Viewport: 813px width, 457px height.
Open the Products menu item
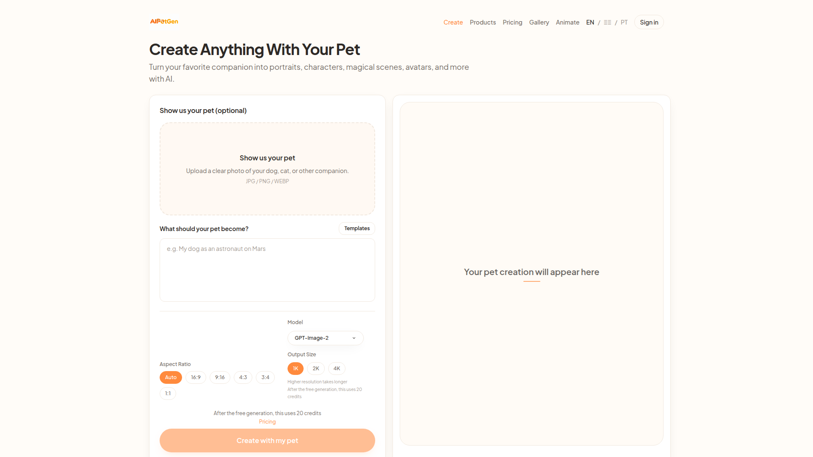click(483, 22)
